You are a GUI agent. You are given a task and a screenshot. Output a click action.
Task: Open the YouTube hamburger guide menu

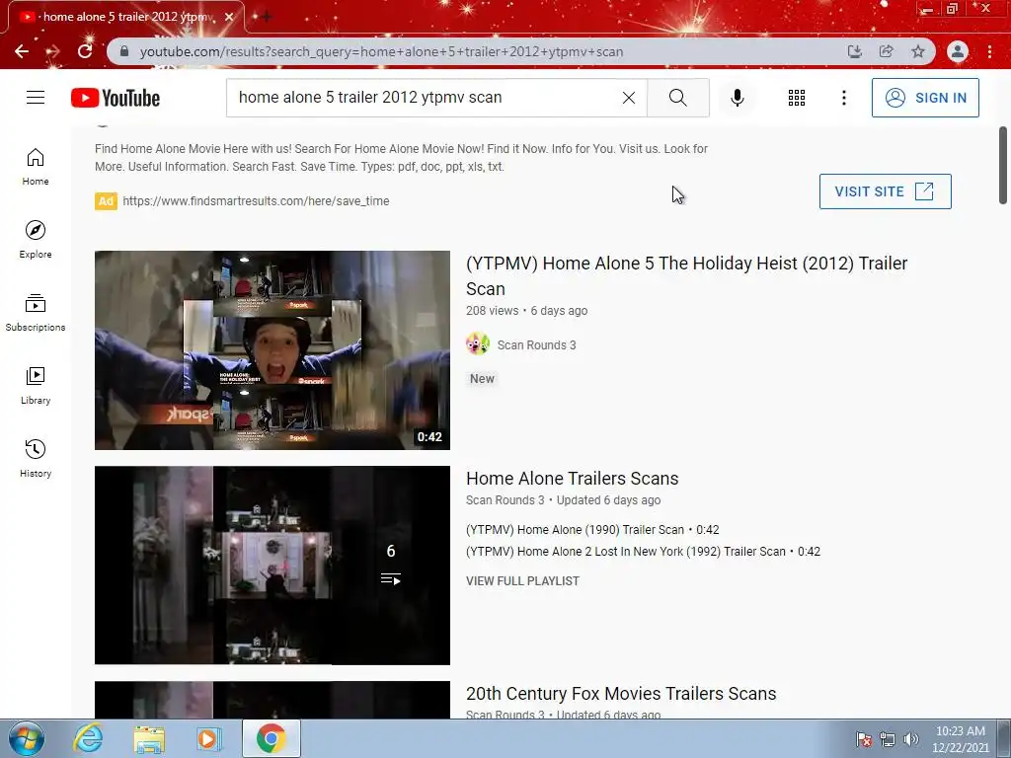pos(36,98)
